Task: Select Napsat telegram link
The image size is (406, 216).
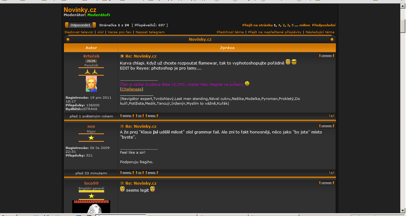Action: [150, 32]
